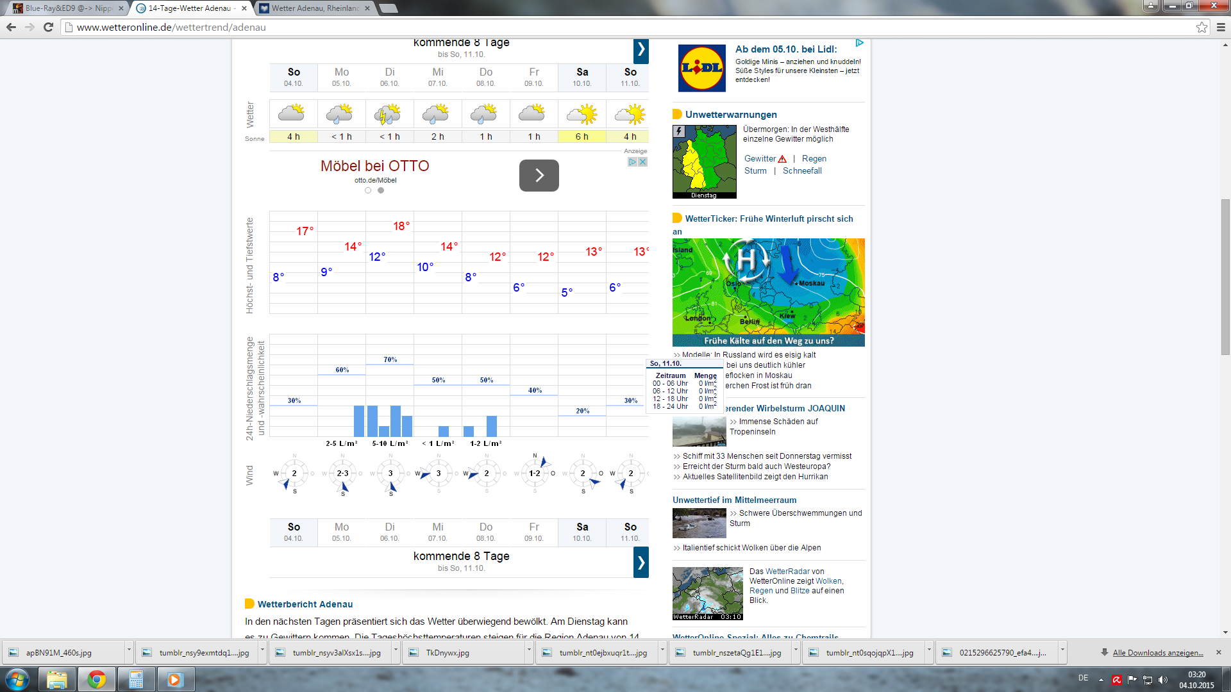Click the Lidl logo in the advertisement
The image size is (1231, 692).
point(701,69)
